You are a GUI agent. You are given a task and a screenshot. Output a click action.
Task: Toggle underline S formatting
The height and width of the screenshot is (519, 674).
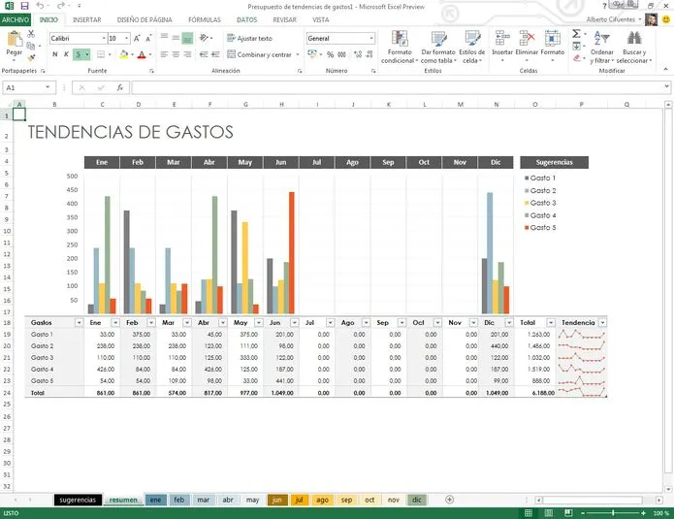79,54
